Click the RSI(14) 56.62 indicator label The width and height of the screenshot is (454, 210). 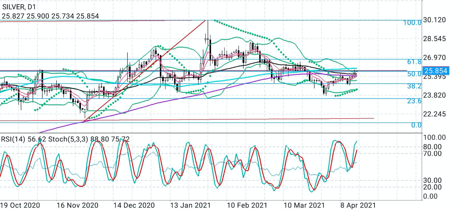tap(24, 139)
